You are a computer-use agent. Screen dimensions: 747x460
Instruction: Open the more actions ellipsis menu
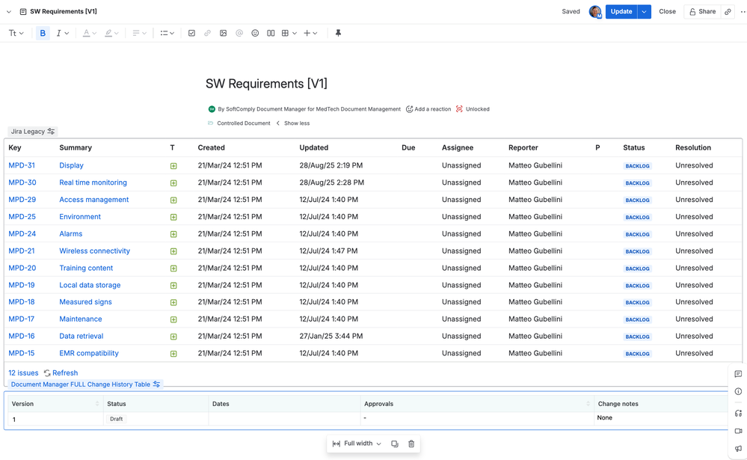[x=743, y=12]
